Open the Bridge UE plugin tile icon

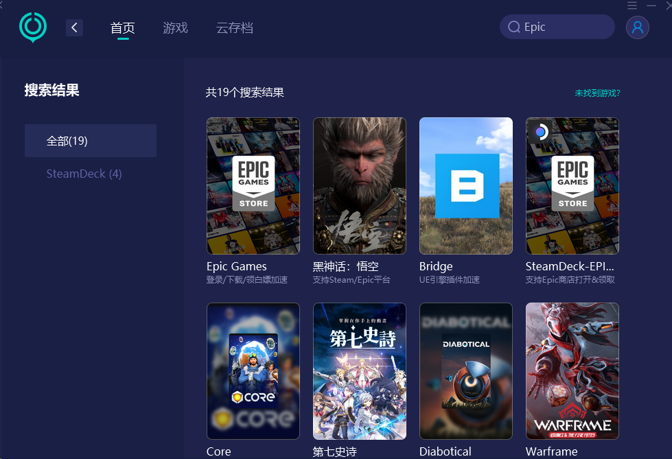click(x=466, y=186)
